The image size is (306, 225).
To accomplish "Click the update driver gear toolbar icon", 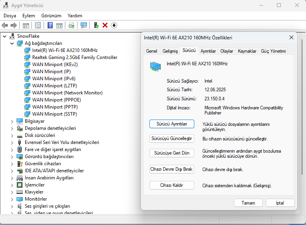I will click(x=72, y=25).
